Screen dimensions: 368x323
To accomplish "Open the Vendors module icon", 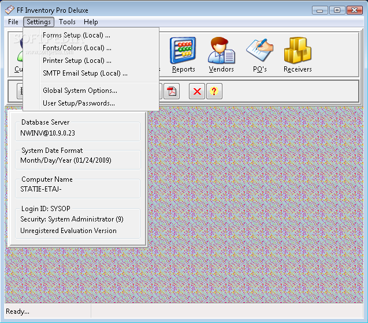I will coord(221,50).
